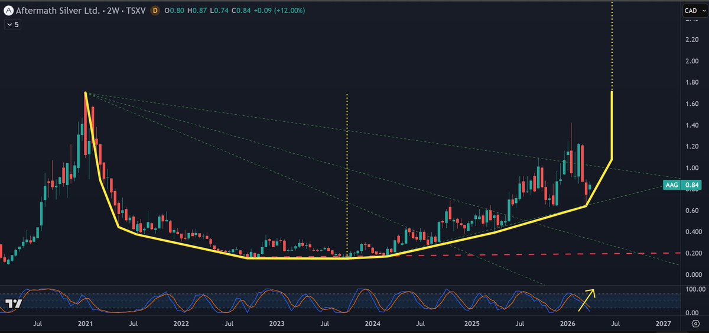
Task: Click the 1.60 price scale value
Action: 692,104
